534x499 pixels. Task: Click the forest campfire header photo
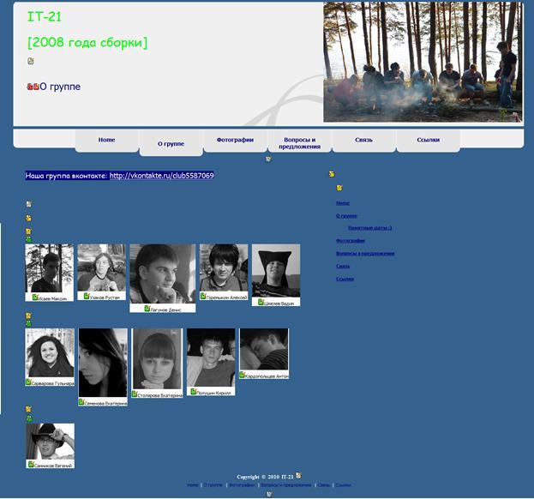(x=422, y=62)
